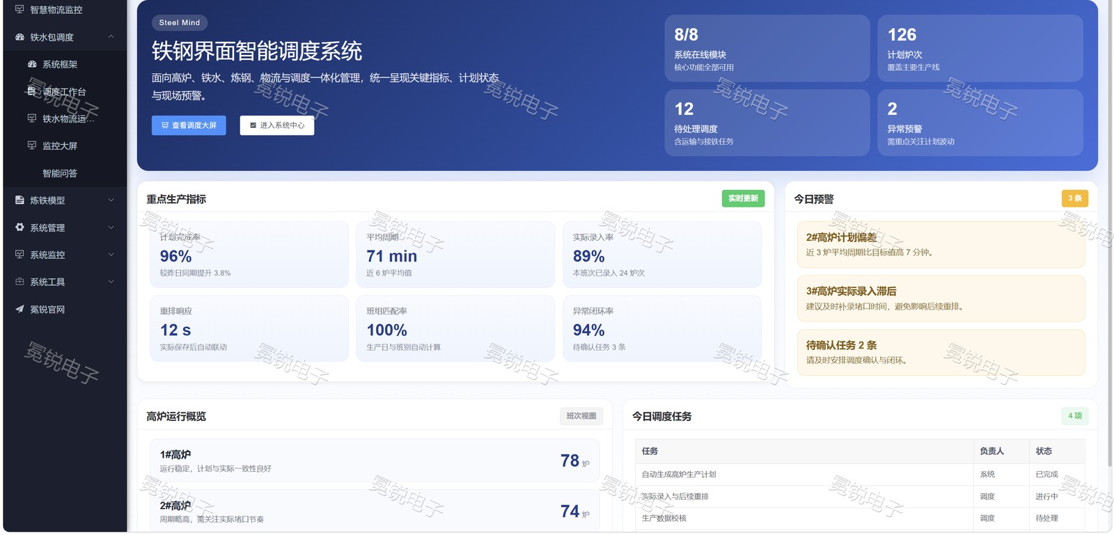Click the icon inside 进入系统中心 button
Image resolution: width=1114 pixels, height=535 pixels.
point(253,125)
